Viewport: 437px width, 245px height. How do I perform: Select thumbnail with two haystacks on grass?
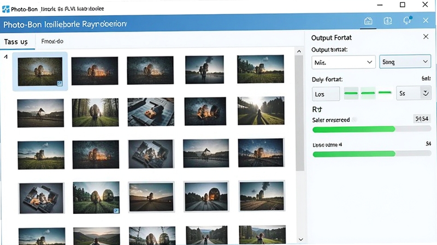(96, 198)
